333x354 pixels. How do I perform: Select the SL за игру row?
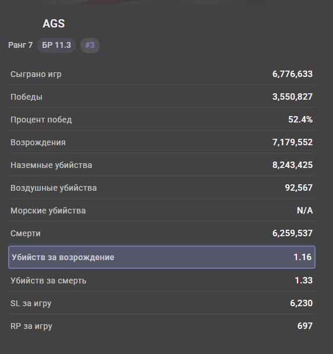click(x=162, y=303)
